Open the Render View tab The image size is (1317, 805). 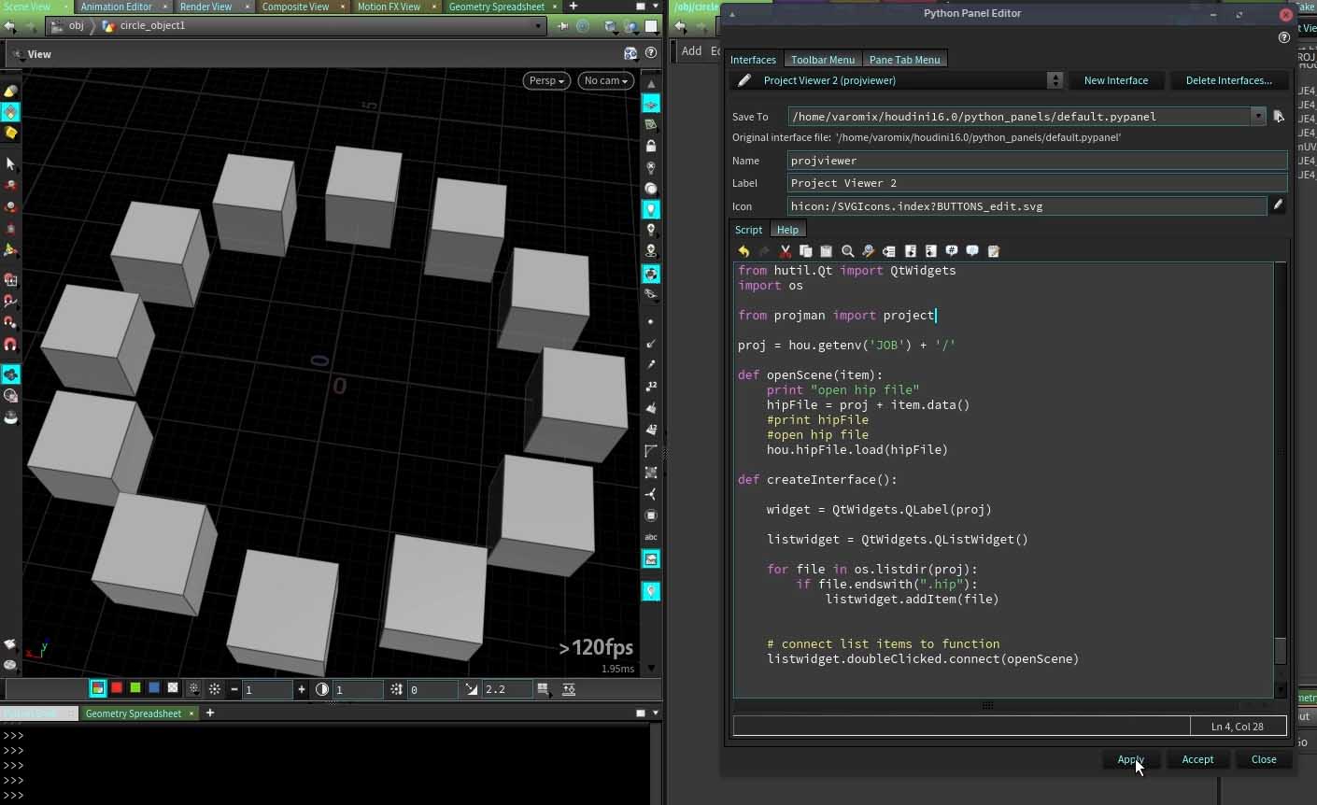coord(205,7)
